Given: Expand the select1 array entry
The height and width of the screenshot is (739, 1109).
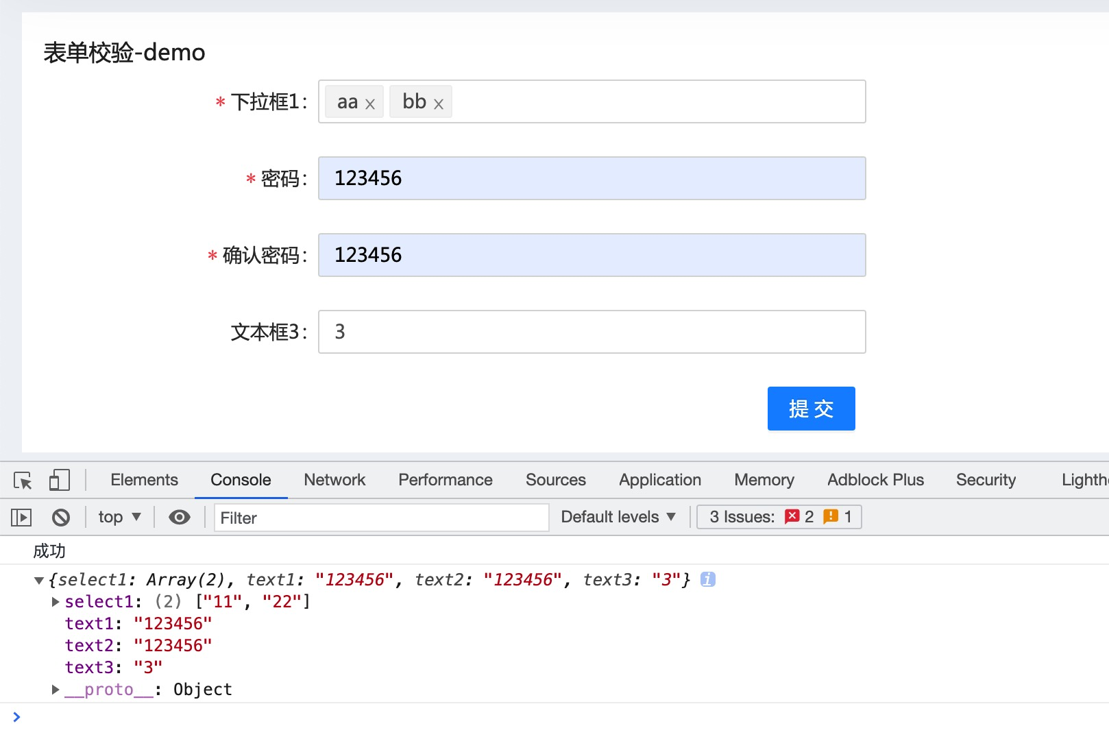Looking at the screenshot, I should pos(56,602).
